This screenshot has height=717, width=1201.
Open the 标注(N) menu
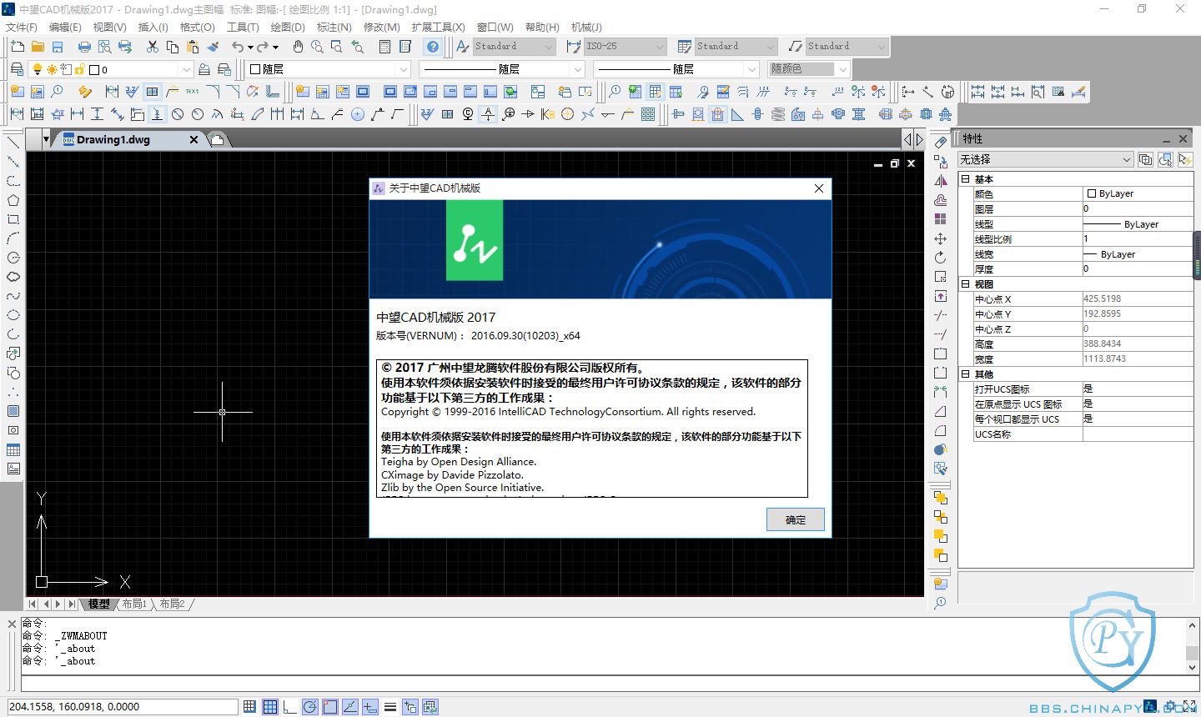[334, 27]
